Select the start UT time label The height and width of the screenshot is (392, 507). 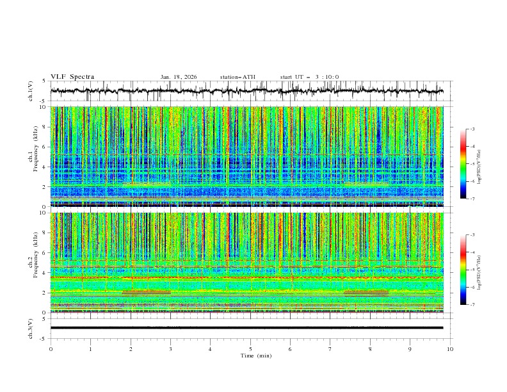pos(309,77)
